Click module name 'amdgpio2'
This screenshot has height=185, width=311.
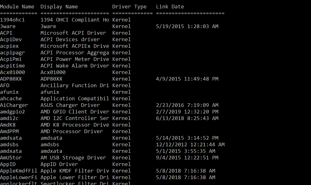12,112
